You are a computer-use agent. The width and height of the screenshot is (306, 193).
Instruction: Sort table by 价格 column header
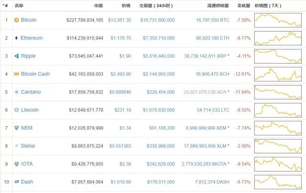[126, 6]
